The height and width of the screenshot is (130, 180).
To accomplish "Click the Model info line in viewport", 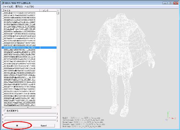I will pos(81,118).
